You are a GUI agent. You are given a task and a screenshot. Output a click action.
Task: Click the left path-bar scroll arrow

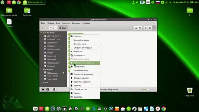click(56, 28)
